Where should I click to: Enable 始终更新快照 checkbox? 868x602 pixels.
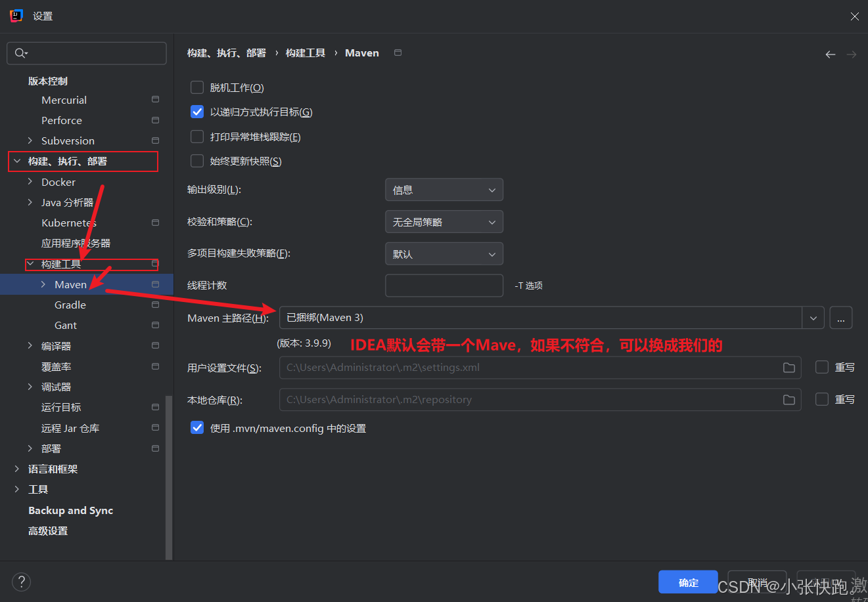pos(197,161)
